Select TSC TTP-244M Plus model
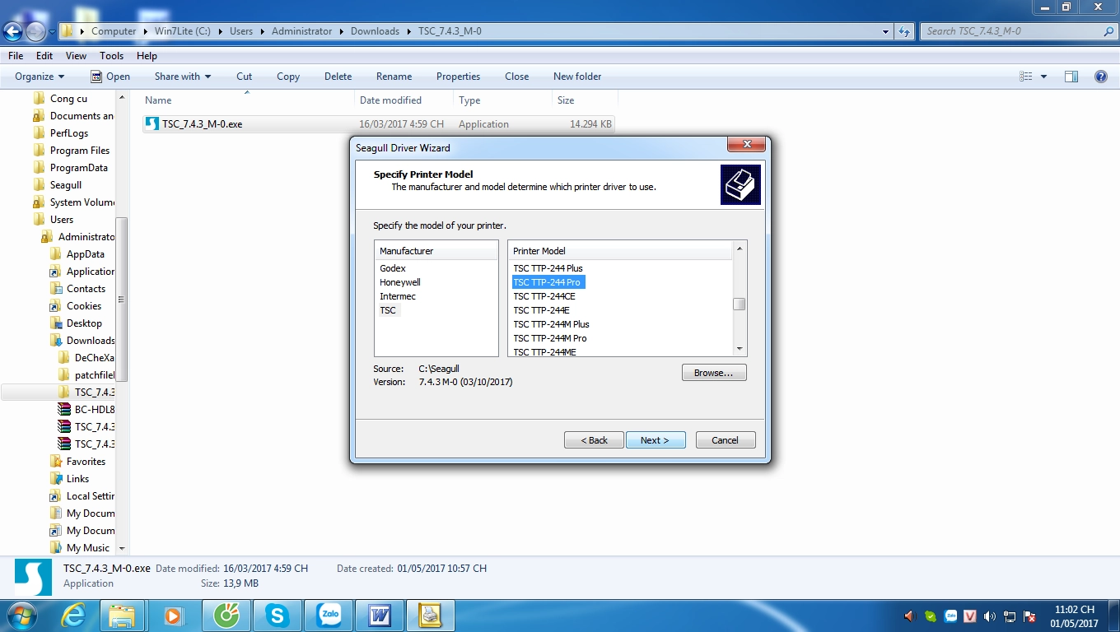 tap(551, 324)
